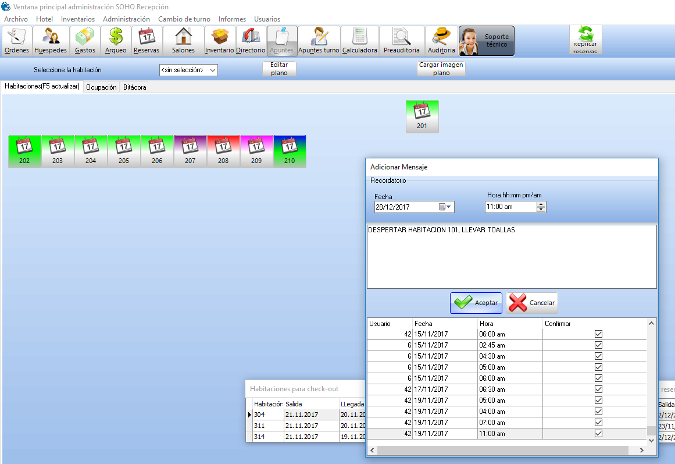Open the Inventario box icon
Screen dimensions: 675x464
[x=219, y=41]
